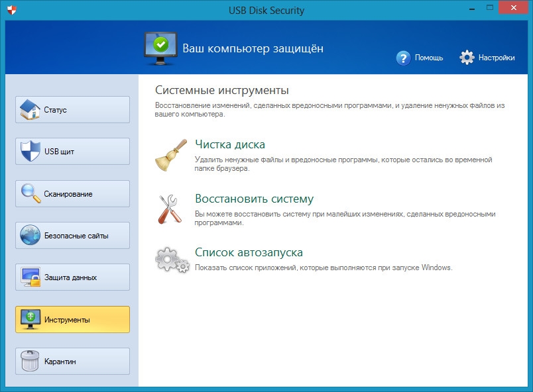The width and height of the screenshot is (533, 392).
Task: Click the description starting Удалить ненужные файлы
Action: click(x=343, y=164)
